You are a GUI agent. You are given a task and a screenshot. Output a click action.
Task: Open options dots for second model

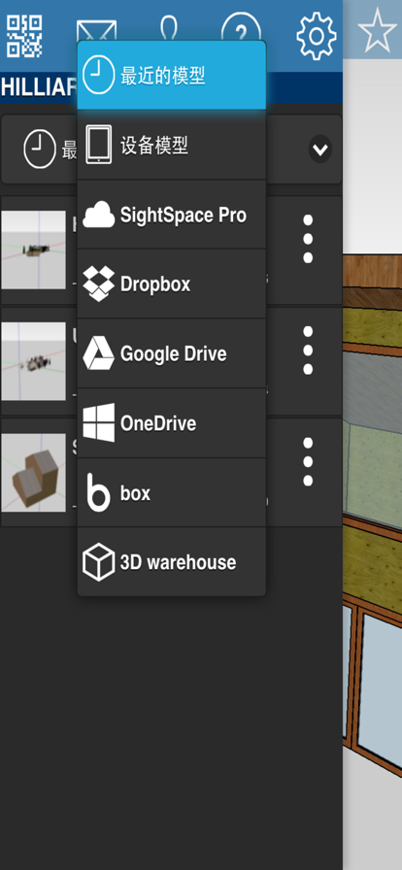[x=308, y=351]
